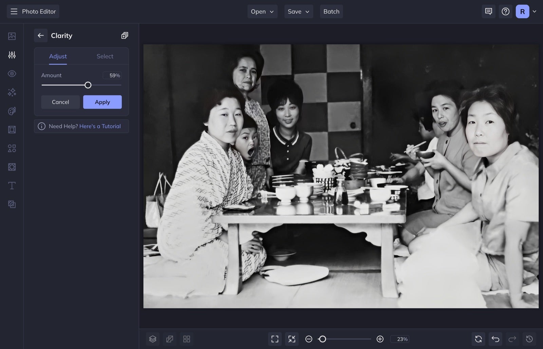Open the account menu chevron

(x=535, y=11)
